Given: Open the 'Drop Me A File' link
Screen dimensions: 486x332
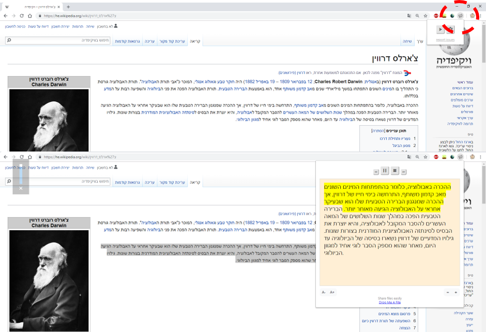Looking at the screenshot, I should pos(390,302).
